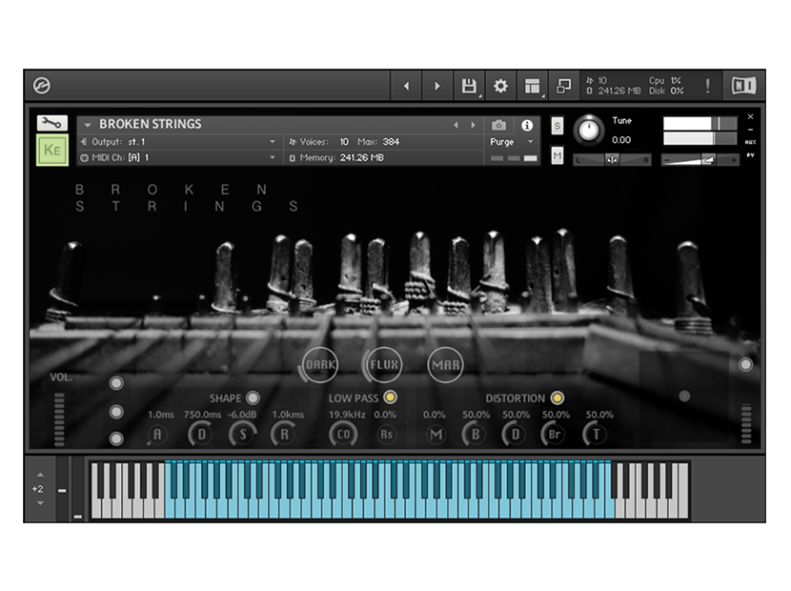The image size is (791, 591).
Task: Toggle the LOW PASS yellow light
Action: tap(390, 397)
